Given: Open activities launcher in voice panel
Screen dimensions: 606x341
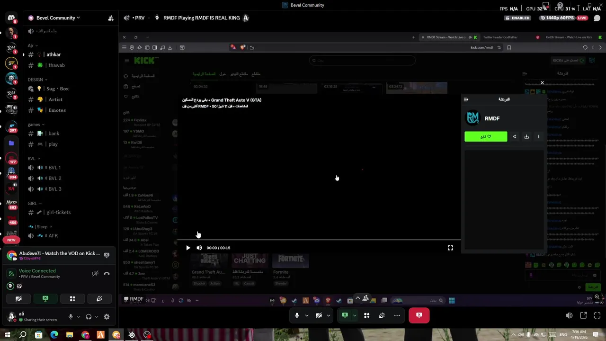Looking at the screenshot, I should (72, 299).
